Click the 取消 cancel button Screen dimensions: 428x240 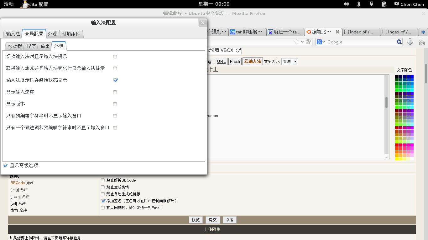tap(229, 220)
